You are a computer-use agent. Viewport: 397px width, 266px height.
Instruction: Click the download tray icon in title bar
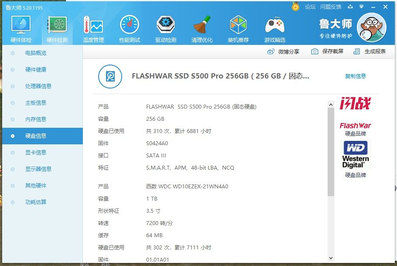click(x=350, y=7)
